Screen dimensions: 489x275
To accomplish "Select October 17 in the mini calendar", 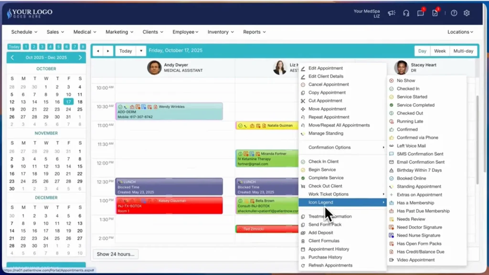I will 68,102.
